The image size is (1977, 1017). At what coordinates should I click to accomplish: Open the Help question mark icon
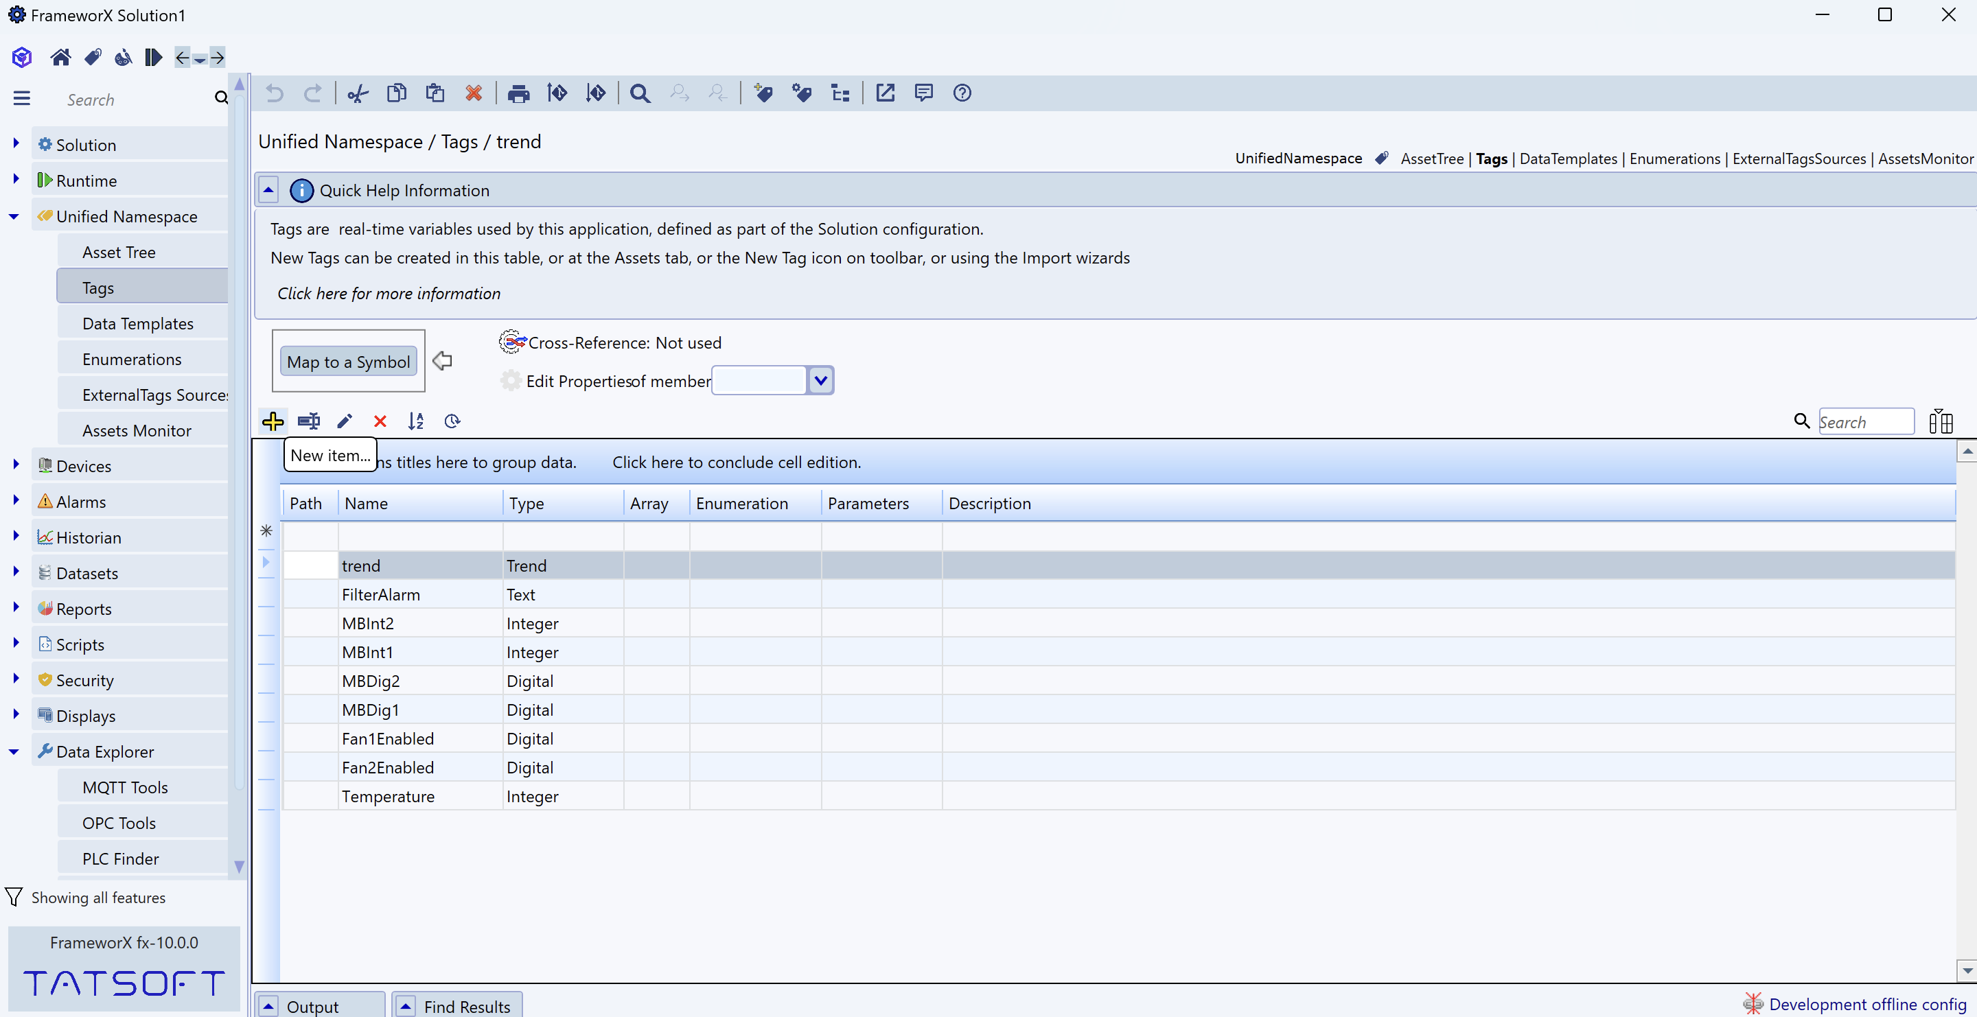(x=962, y=93)
